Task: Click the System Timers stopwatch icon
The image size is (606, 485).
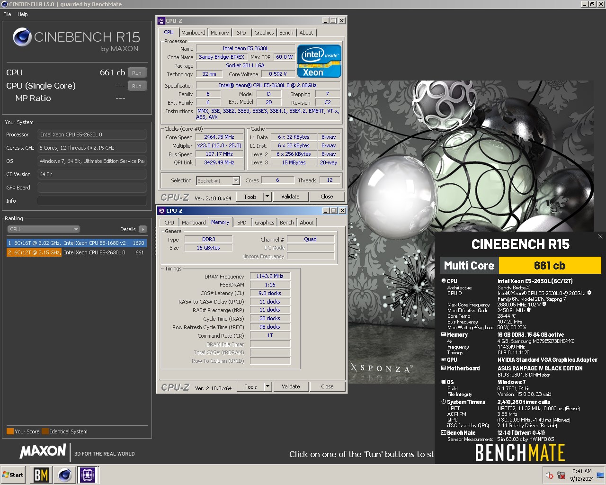Action: [444, 402]
